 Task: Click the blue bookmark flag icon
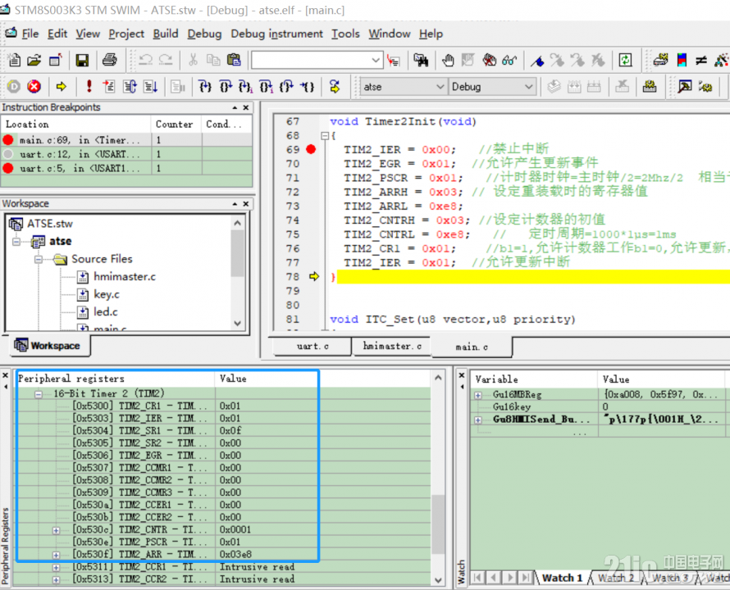click(x=538, y=61)
